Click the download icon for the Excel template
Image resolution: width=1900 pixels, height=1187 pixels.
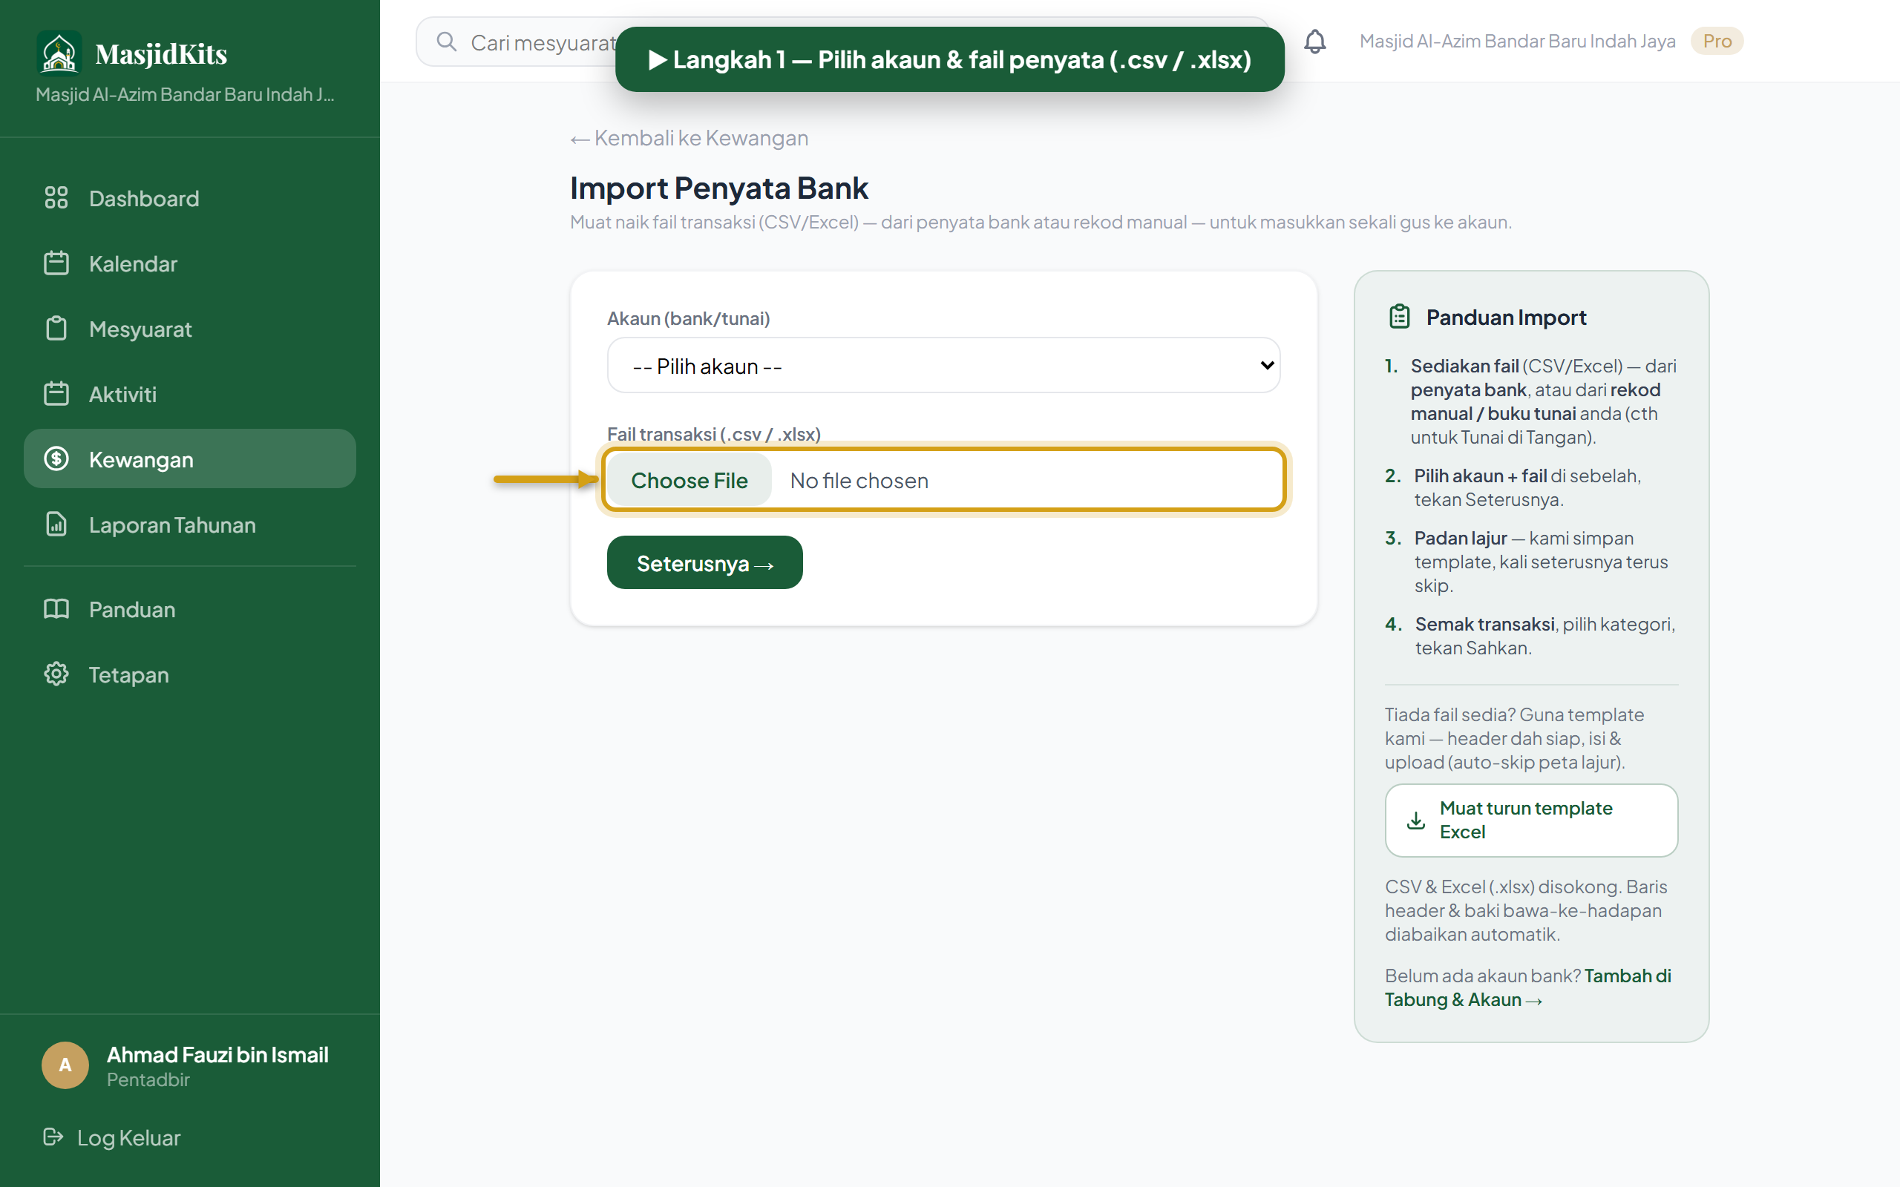pos(1415,821)
